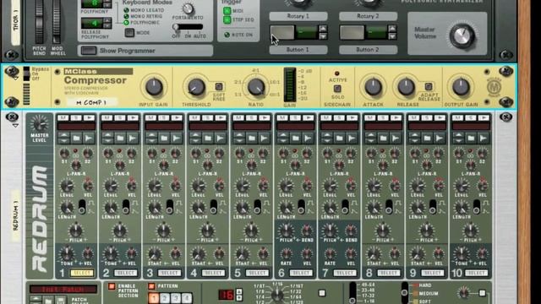This screenshot has height=304, width=541.
Task: Increase Thor polyphony value
Action: (x=107, y=1)
